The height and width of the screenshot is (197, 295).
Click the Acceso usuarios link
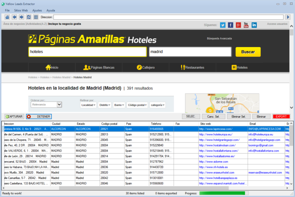pos(277,24)
